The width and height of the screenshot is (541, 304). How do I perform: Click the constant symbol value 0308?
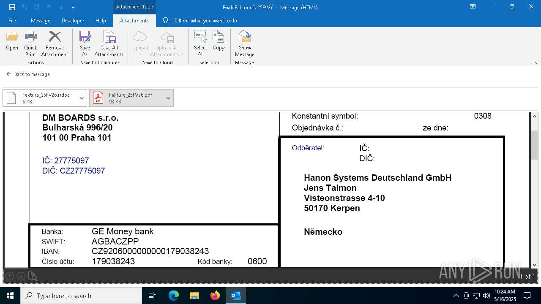click(483, 116)
